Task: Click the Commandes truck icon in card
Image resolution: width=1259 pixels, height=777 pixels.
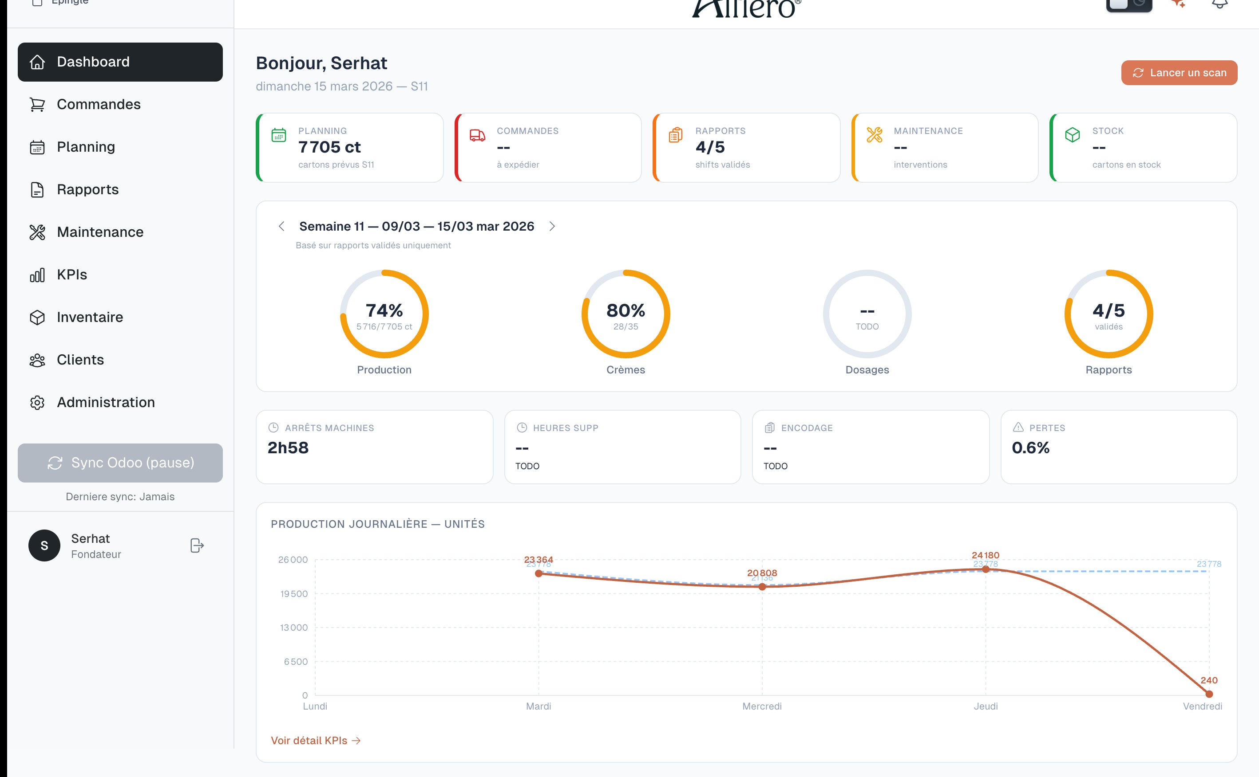Action: [477, 135]
